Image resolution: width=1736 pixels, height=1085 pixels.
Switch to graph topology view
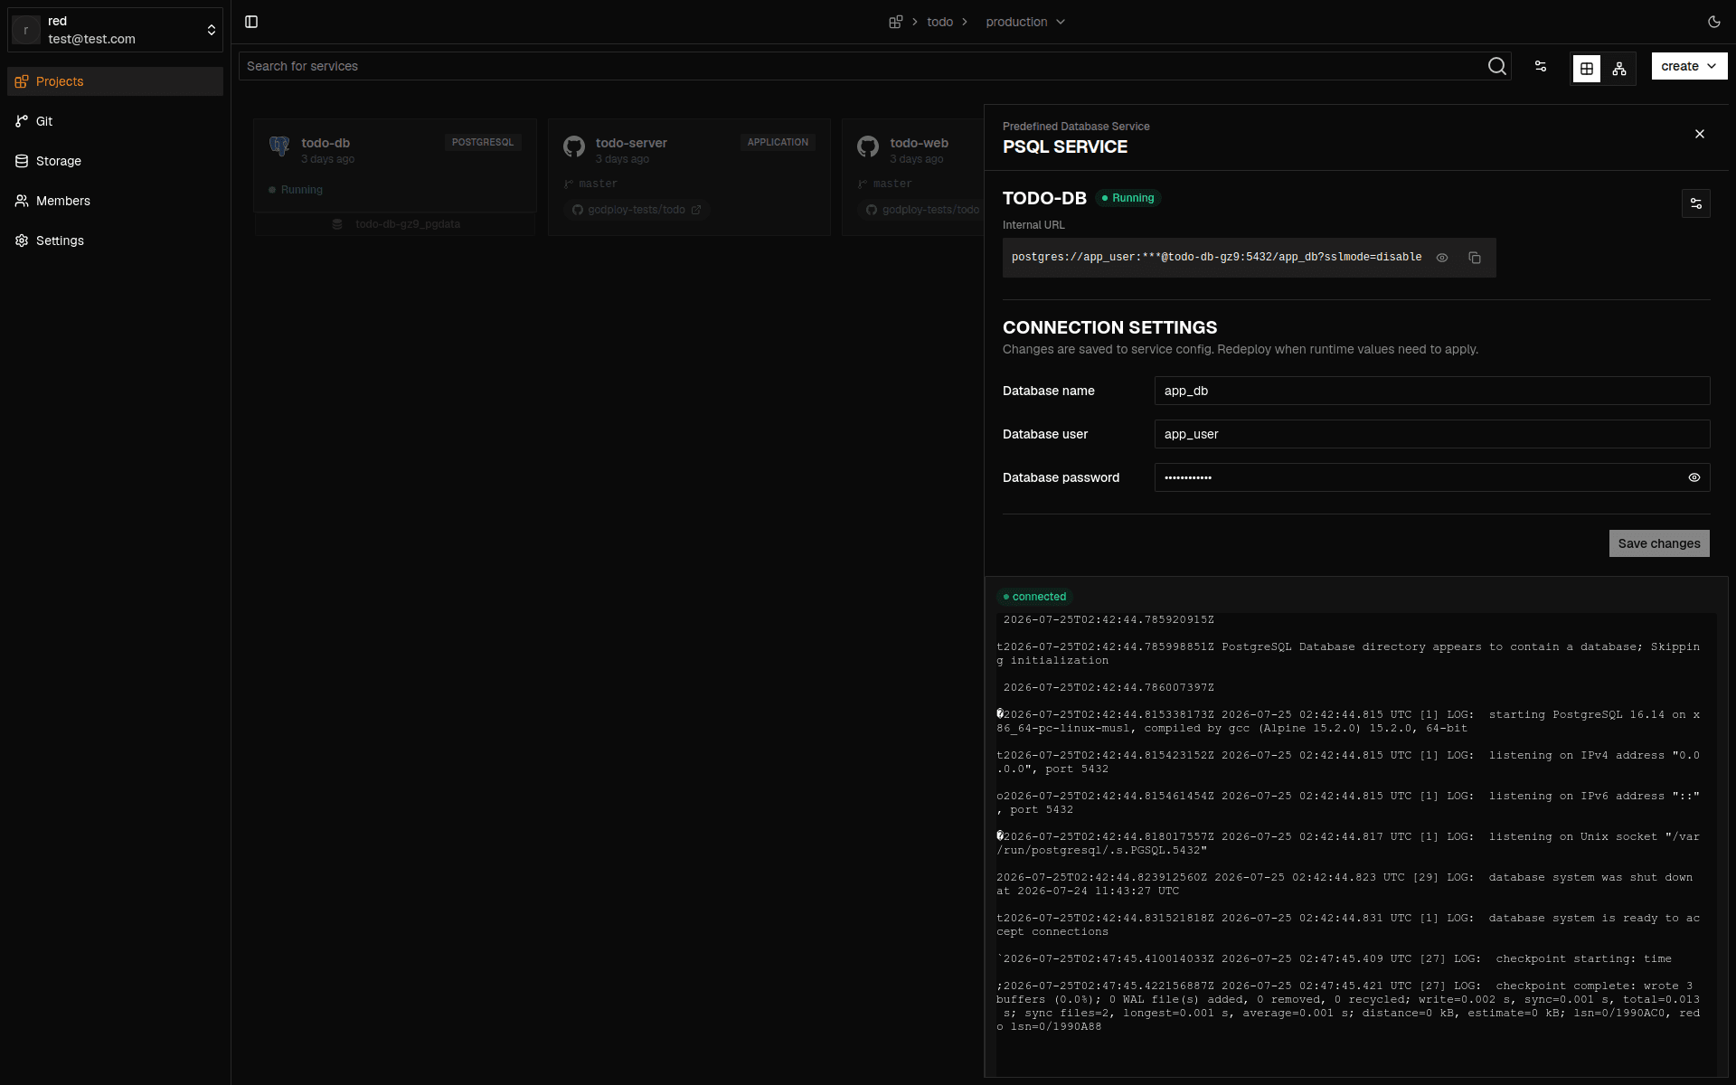[1619, 69]
